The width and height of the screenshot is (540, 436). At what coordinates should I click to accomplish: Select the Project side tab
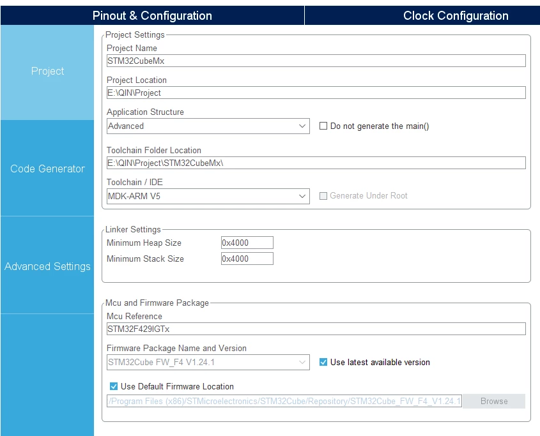click(47, 71)
